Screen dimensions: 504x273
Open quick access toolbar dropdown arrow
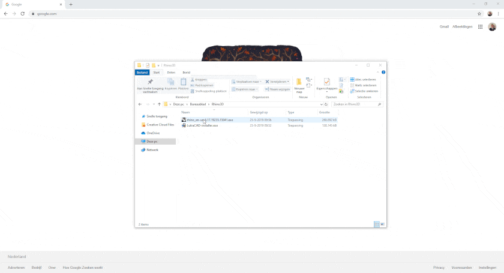click(158, 65)
